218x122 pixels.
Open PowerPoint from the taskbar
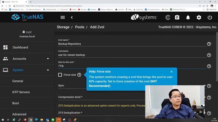pyautogui.click(x=58, y=120)
